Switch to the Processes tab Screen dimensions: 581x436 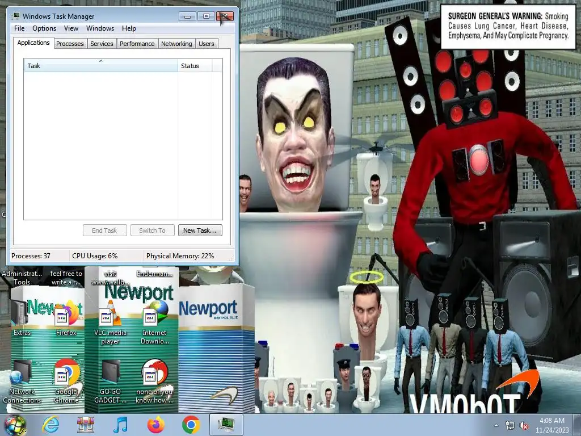tap(70, 44)
